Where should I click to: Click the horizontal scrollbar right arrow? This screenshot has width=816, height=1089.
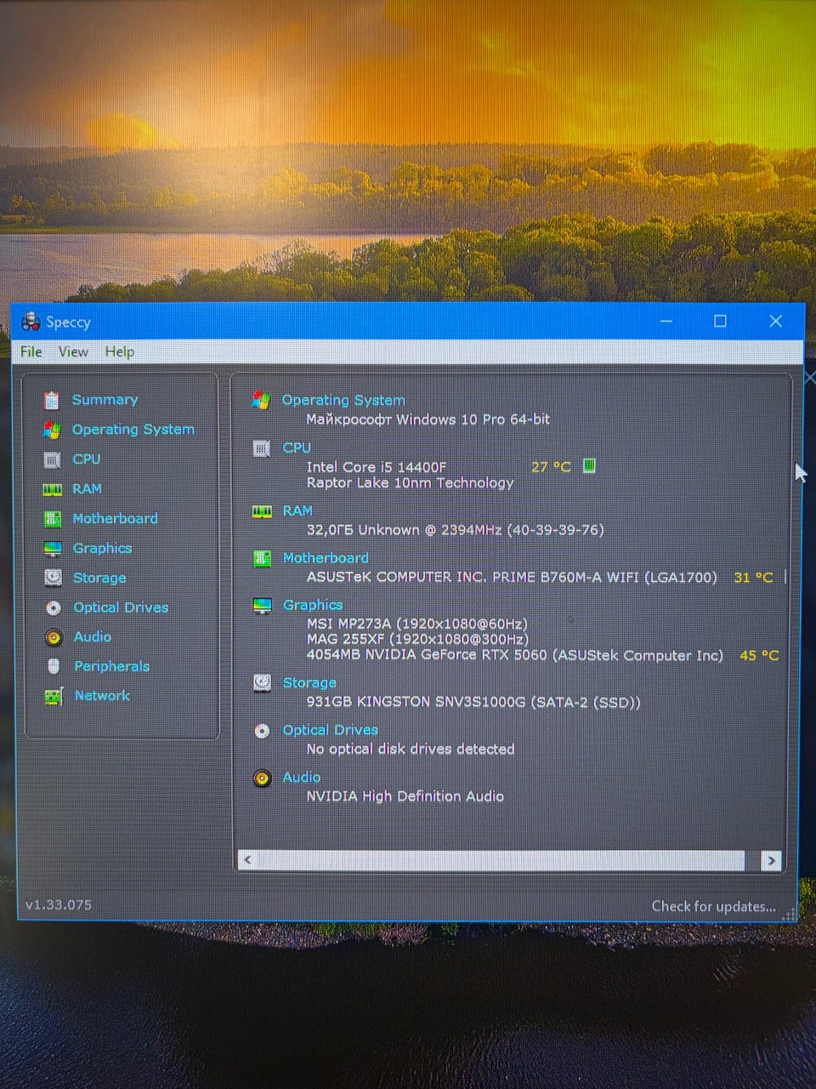coord(771,861)
